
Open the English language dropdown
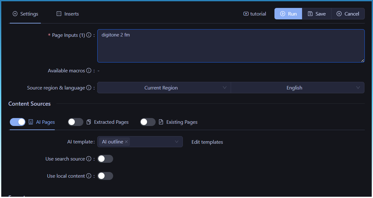point(297,88)
